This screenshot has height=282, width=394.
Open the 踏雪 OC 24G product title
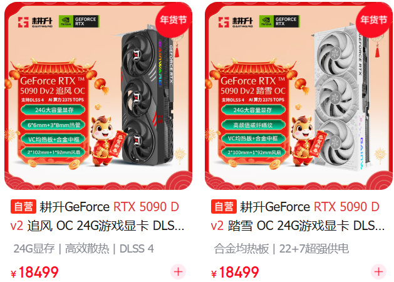click(298, 216)
